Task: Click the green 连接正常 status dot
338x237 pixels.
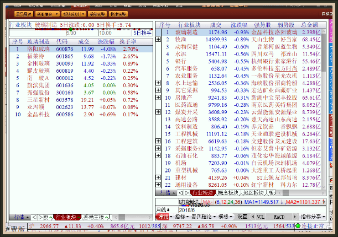Action: coord(298,226)
